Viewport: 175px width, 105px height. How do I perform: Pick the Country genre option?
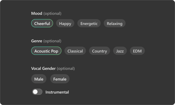pyautogui.click(x=99, y=51)
